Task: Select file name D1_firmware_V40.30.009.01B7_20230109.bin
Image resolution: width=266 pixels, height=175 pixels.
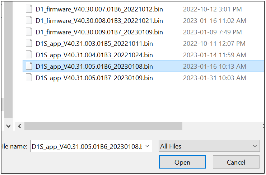Action: pyautogui.click(x=99, y=32)
